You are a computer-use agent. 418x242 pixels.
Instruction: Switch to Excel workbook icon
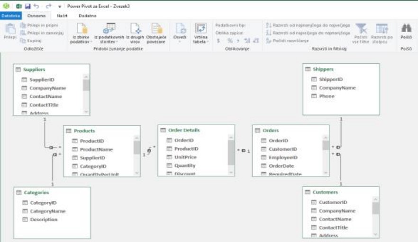[x=19, y=6]
